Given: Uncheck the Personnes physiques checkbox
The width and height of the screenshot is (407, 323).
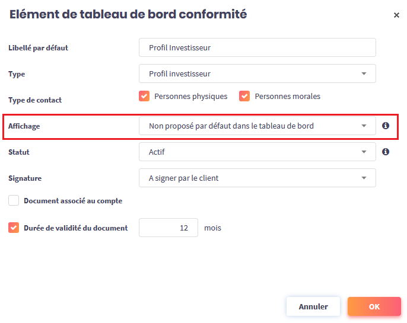Looking at the screenshot, I should click(144, 96).
